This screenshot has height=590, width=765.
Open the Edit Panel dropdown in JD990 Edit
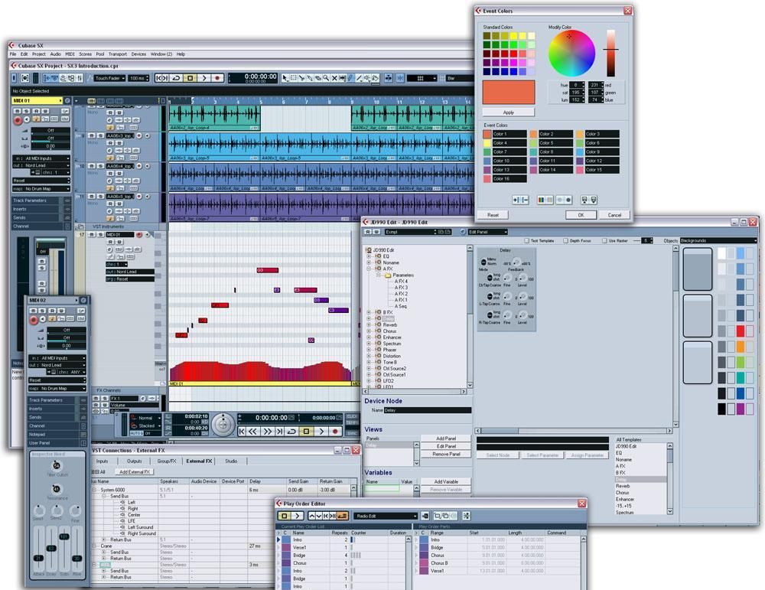(488, 232)
